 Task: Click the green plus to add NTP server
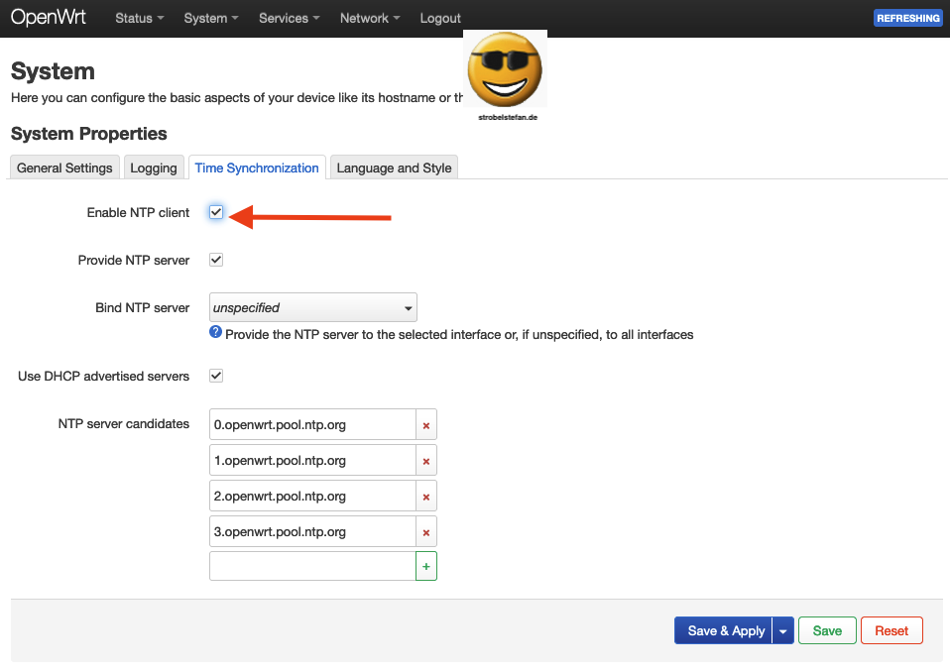[426, 567]
